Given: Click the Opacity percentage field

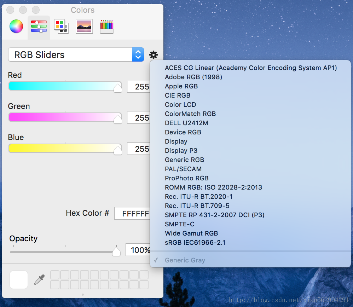Looking at the screenshot, I should click(x=138, y=250).
